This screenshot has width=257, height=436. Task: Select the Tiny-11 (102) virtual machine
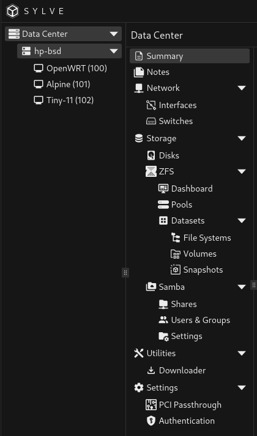(64, 100)
